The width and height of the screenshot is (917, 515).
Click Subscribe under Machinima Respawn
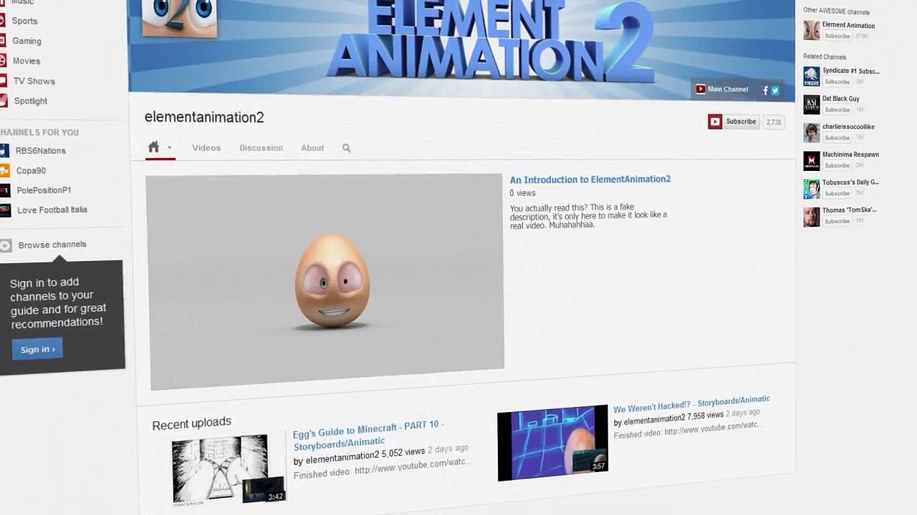(837, 165)
